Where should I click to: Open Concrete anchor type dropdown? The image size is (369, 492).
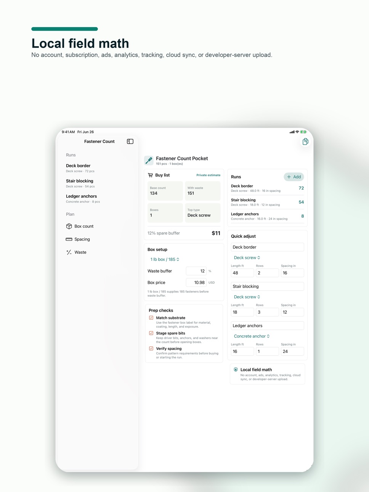click(252, 336)
